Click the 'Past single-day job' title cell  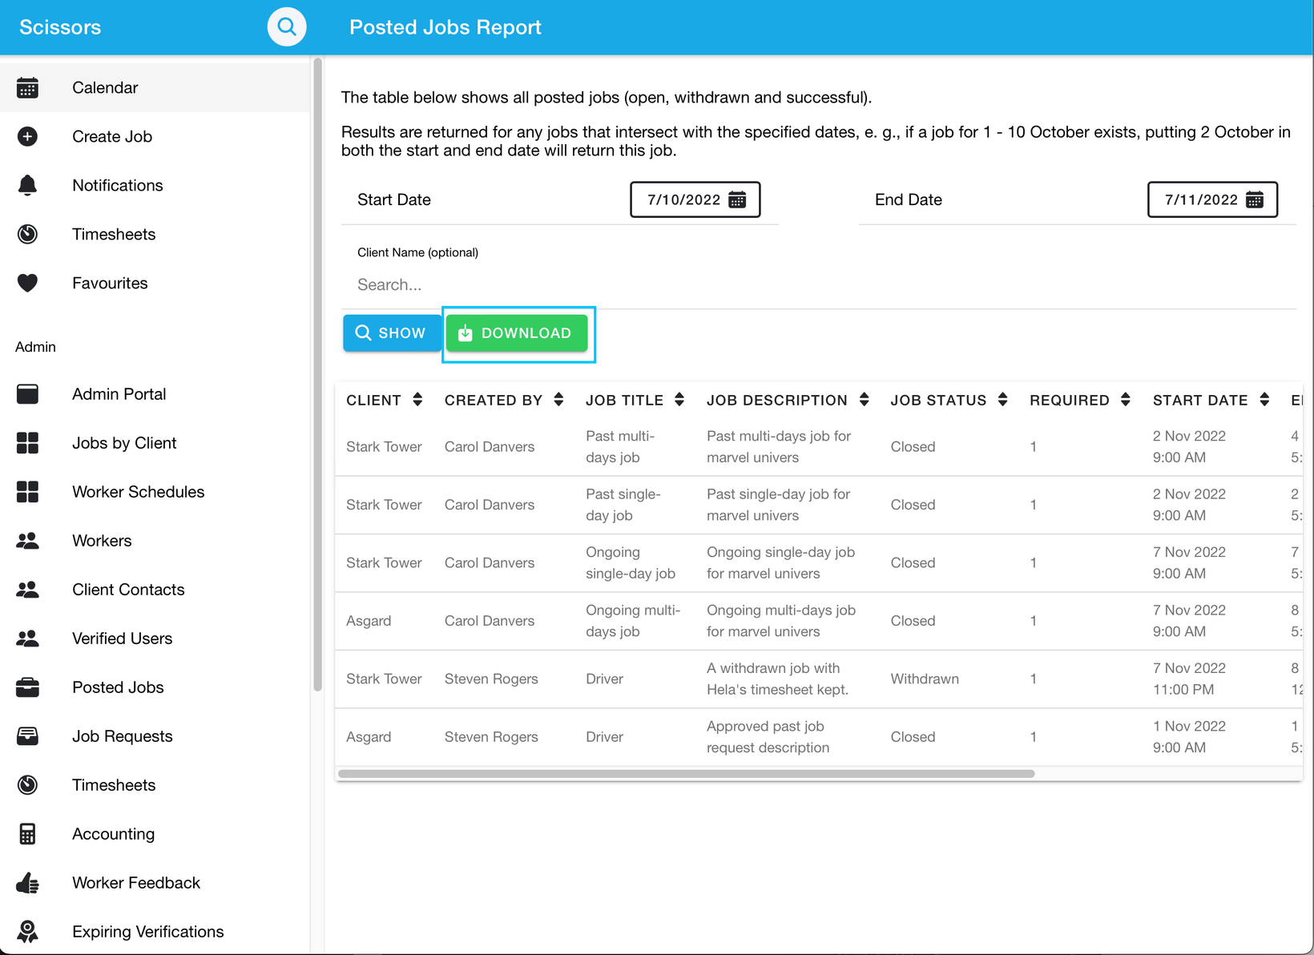click(623, 505)
